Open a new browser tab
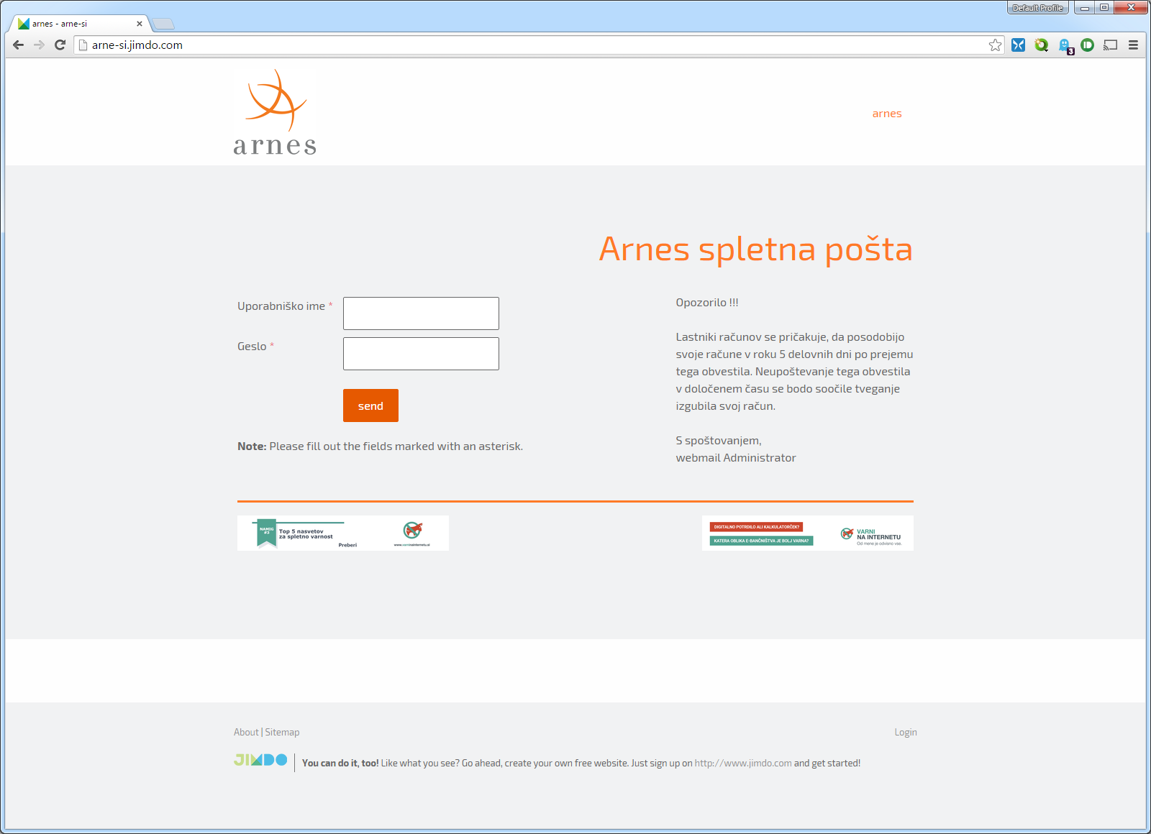 (163, 24)
